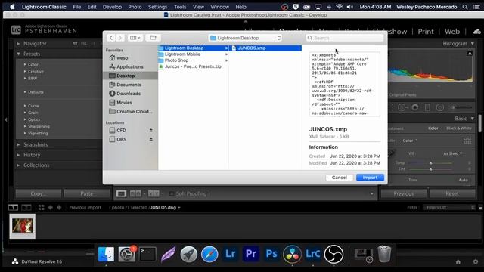Select the loupe view icon in the toolbar
484x272 pixels.
tap(121, 193)
